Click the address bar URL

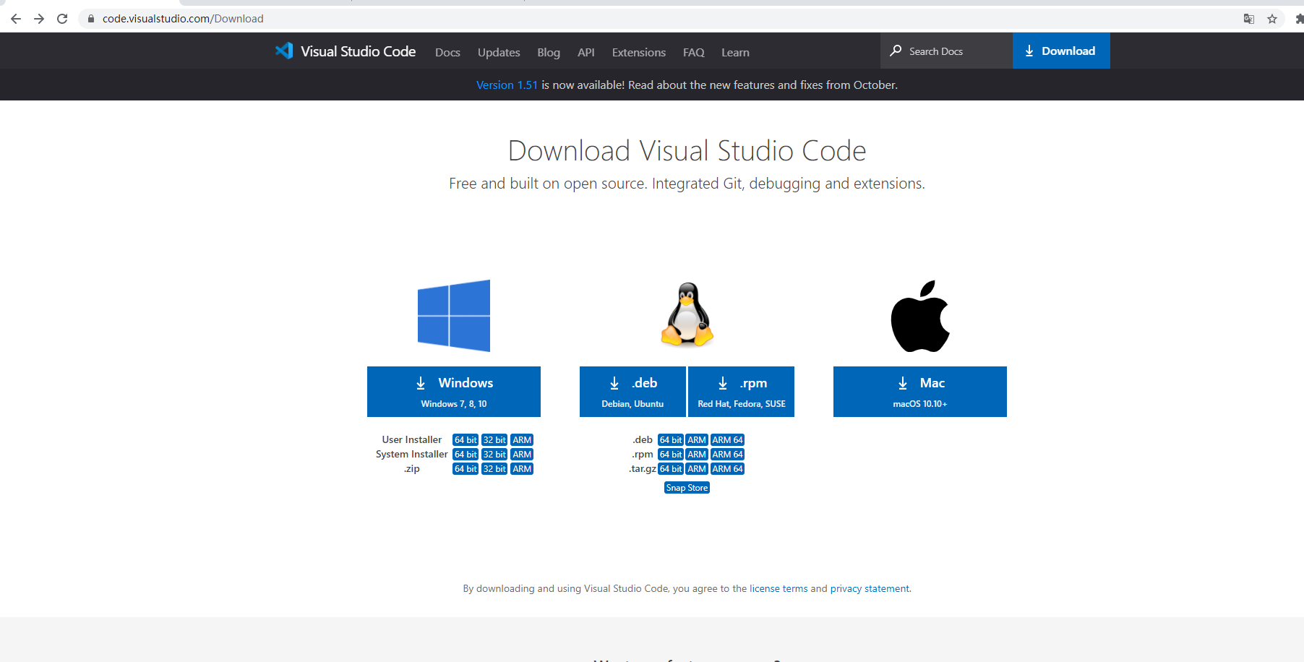(x=183, y=19)
